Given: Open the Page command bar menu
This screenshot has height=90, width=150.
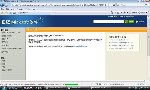Looking at the screenshot, I should click(133, 12).
